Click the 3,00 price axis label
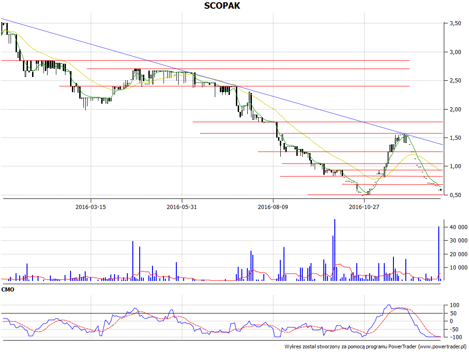This screenshot has height=352, width=469. click(x=456, y=52)
